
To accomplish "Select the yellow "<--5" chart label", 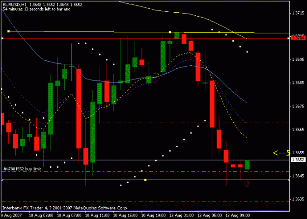I will point(281,153).
